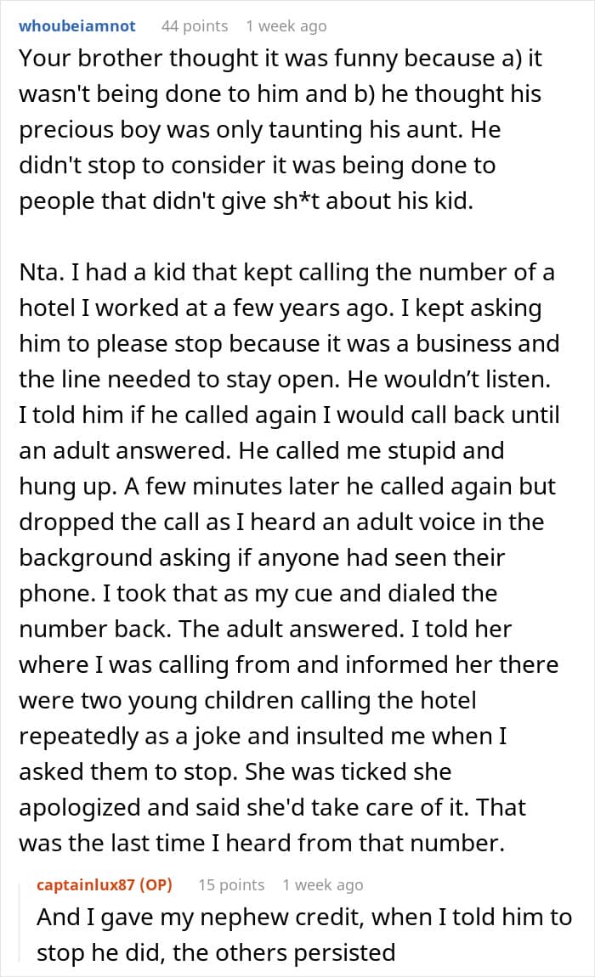Open whoubeiamnot's user profile
This screenshot has width=595, height=977.
click(76, 25)
